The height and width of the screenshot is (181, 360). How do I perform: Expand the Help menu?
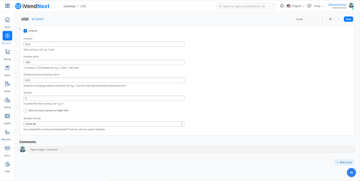coord(318,6)
